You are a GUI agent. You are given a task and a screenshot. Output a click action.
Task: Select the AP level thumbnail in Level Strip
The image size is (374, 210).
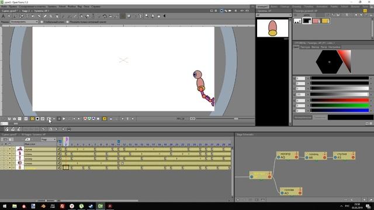[x=272, y=28]
